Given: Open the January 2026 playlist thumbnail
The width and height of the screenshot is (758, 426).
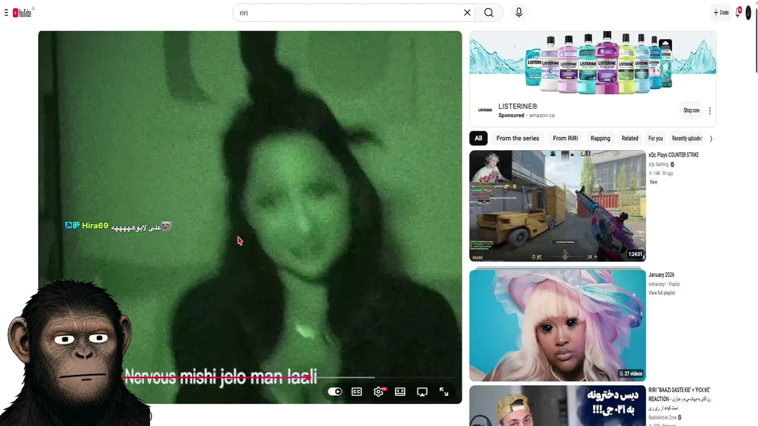Looking at the screenshot, I should point(557,325).
